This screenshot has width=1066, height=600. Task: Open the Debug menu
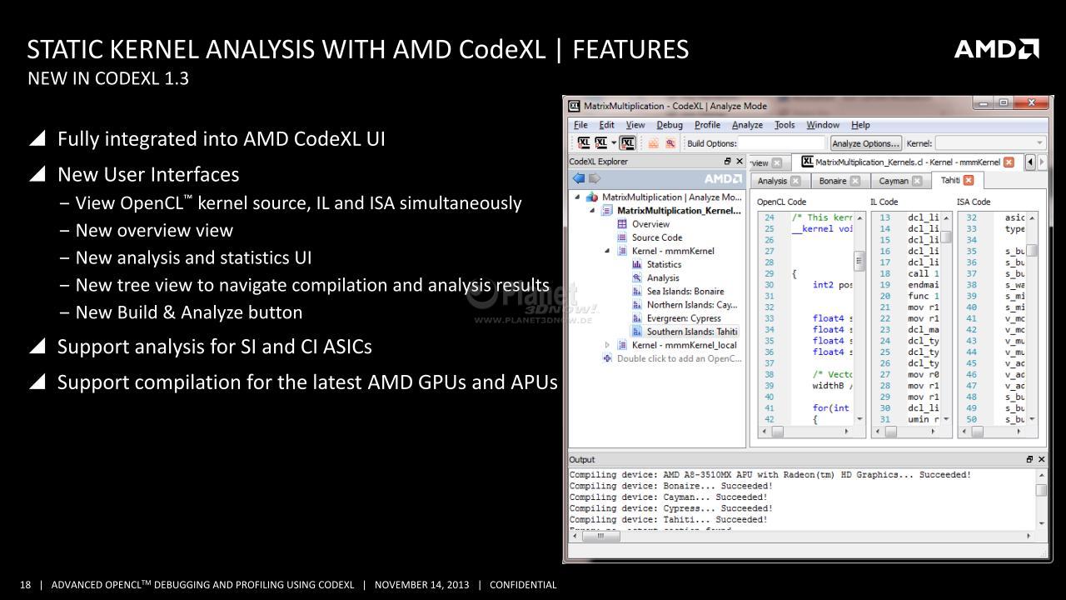point(670,125)
